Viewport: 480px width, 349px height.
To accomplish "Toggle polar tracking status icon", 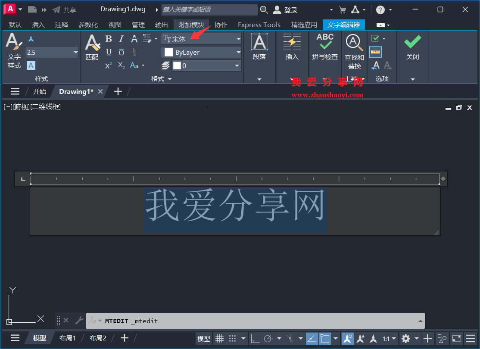I will click(x=268, y=339).
